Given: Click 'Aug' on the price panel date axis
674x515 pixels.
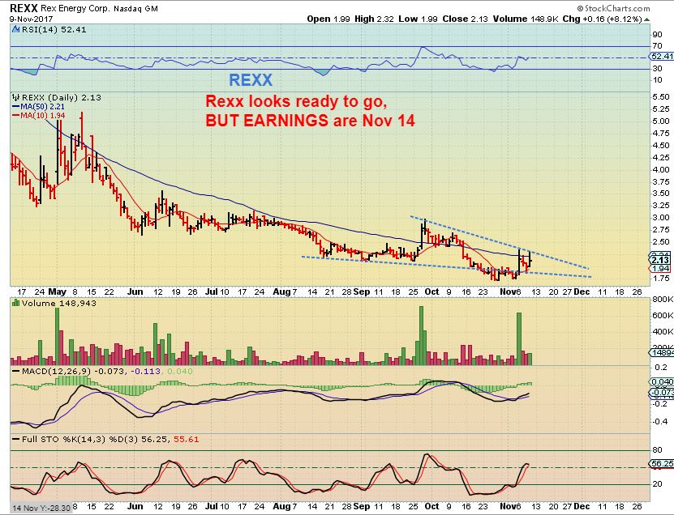Looking at the screenshot, I should click(281, 292).
